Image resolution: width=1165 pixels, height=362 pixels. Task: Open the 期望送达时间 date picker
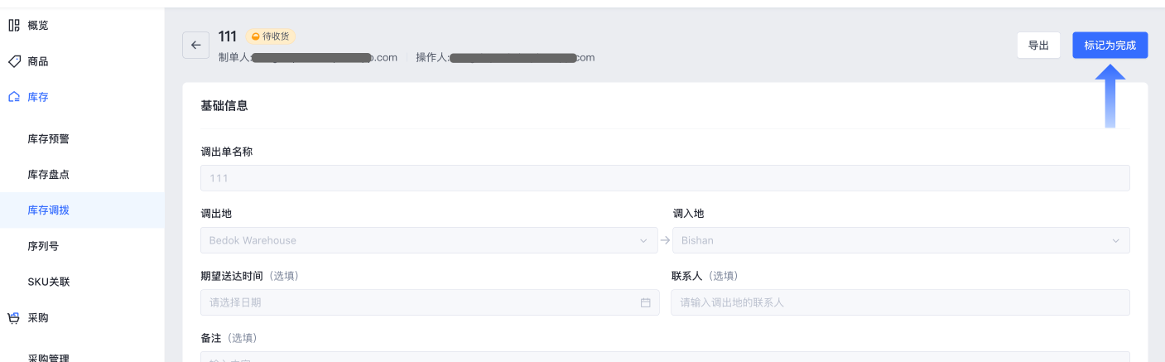pos(430,302)
